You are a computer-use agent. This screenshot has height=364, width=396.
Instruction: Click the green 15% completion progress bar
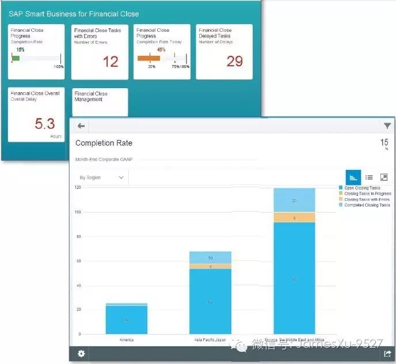(16, 58)
